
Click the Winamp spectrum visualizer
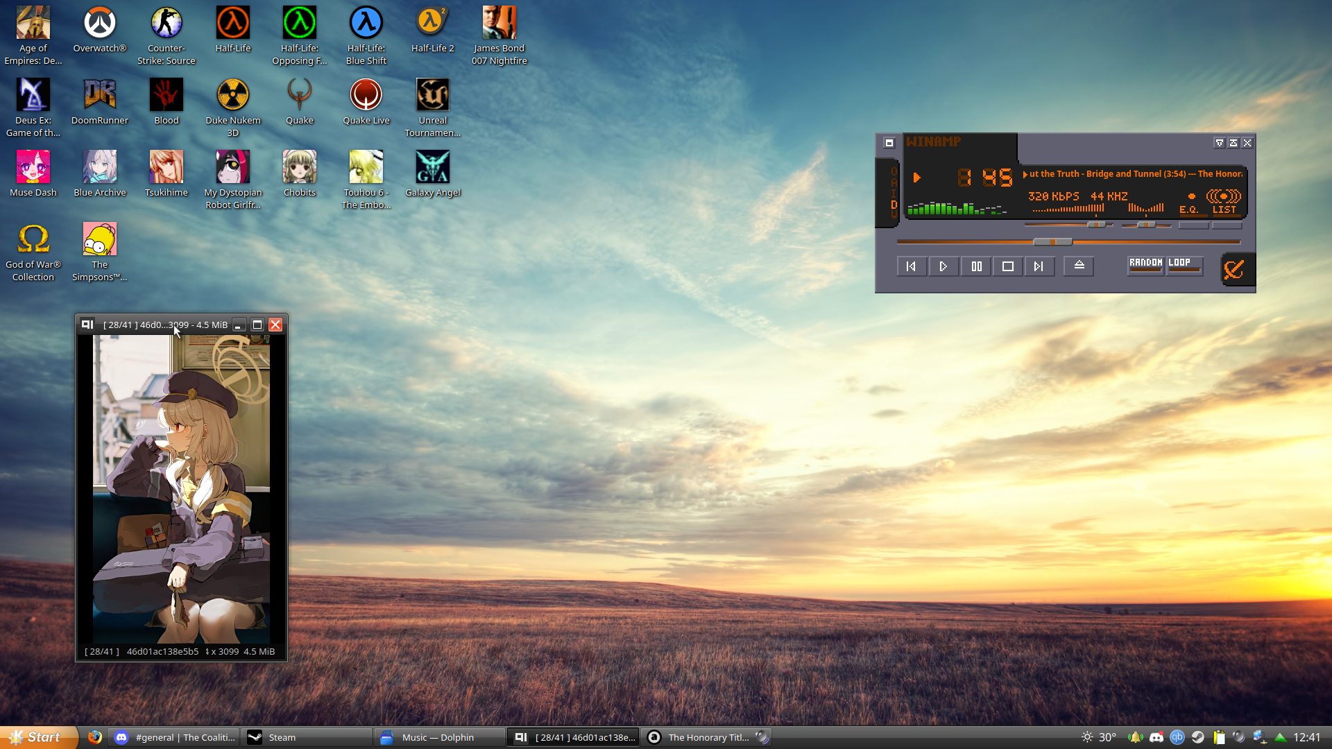pos(957,207)
